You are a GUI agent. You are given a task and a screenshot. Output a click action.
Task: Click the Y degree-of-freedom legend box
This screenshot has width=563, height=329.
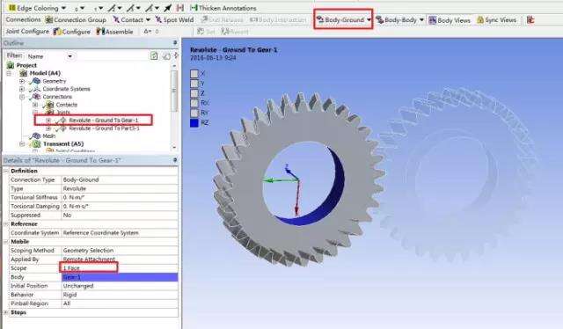click(194, 84)
